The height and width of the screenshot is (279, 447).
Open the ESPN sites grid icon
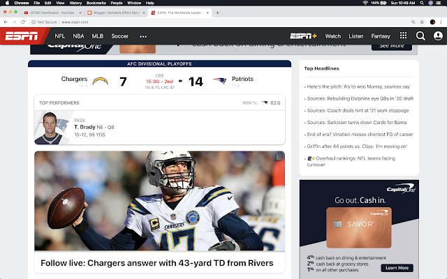point(403,36)
